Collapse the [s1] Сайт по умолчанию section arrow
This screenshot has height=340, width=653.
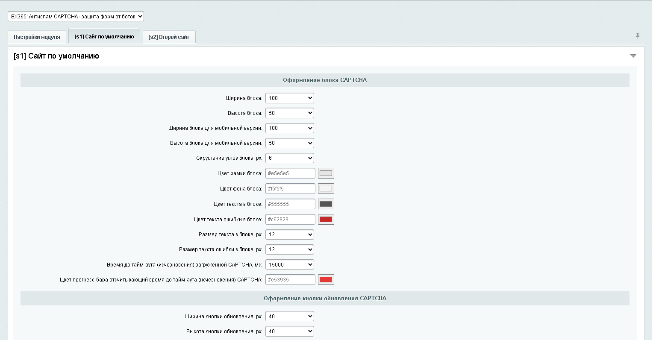pyautogui.click(x=633, y=56)
